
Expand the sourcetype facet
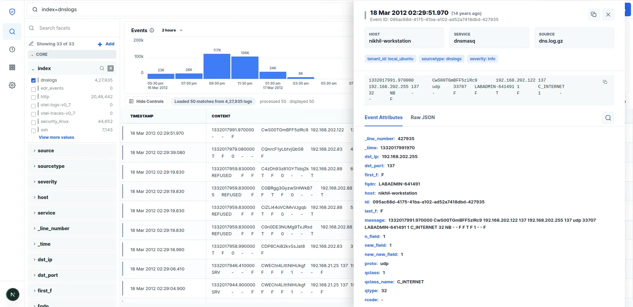coord(72,166)
